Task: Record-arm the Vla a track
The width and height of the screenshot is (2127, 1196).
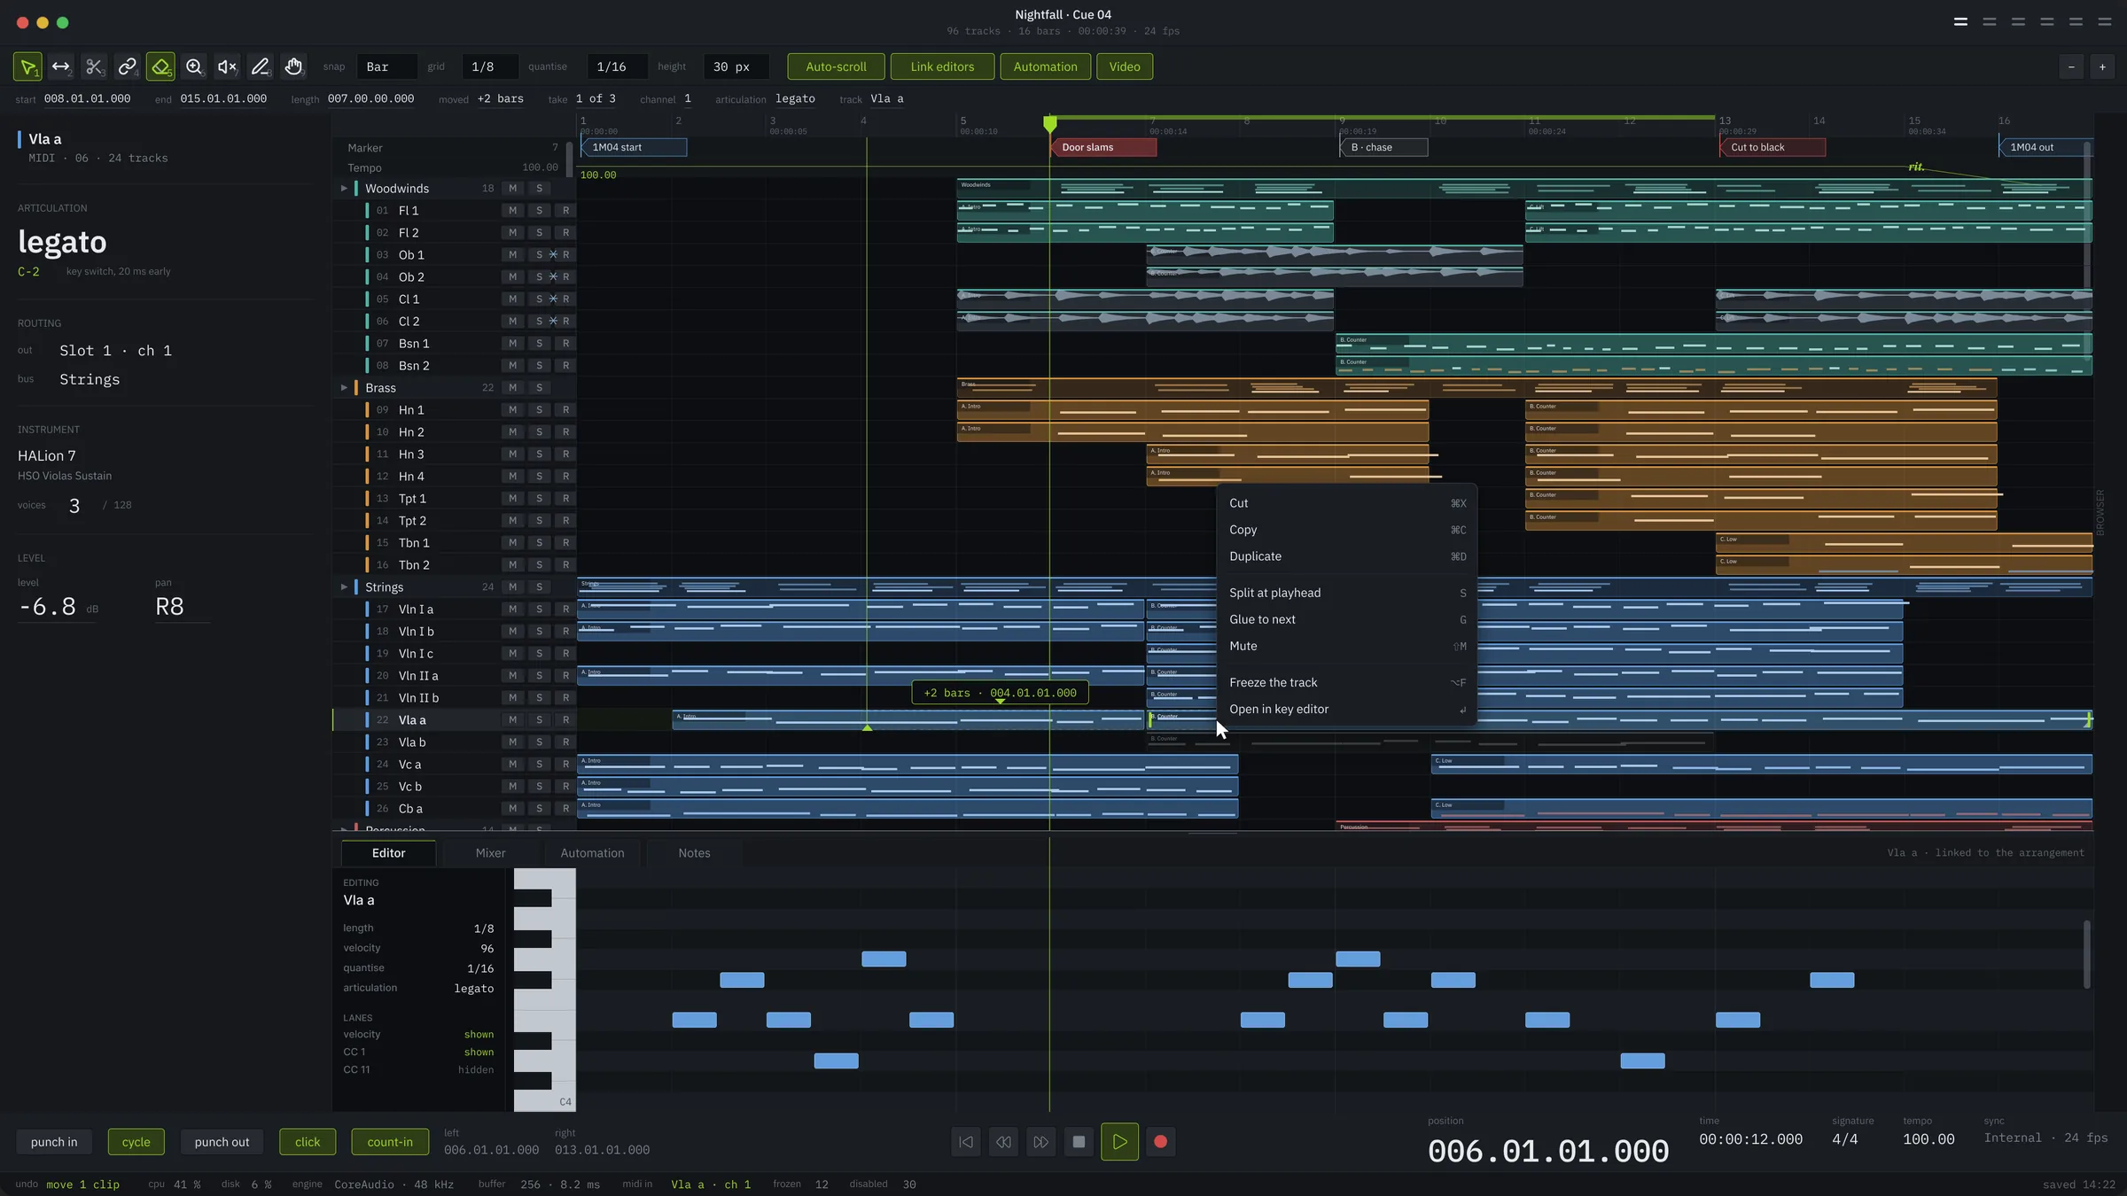Action: click(565, 719)
